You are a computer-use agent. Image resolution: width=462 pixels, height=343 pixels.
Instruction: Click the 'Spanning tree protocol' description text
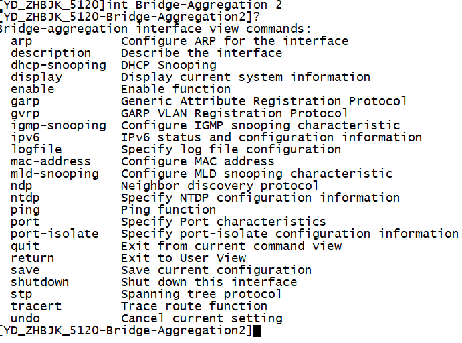[x=201, y=294]
